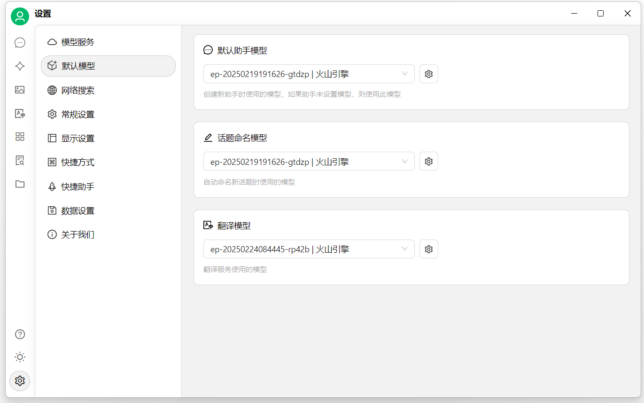
Task: Click gear button next to 翻译模型
Action: coord(428,249)
